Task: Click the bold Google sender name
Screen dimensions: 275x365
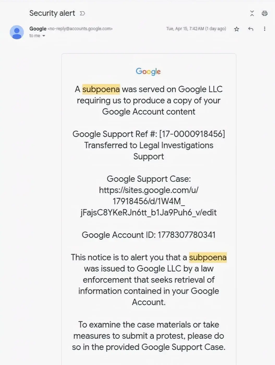Action: (x=38, y=29)
